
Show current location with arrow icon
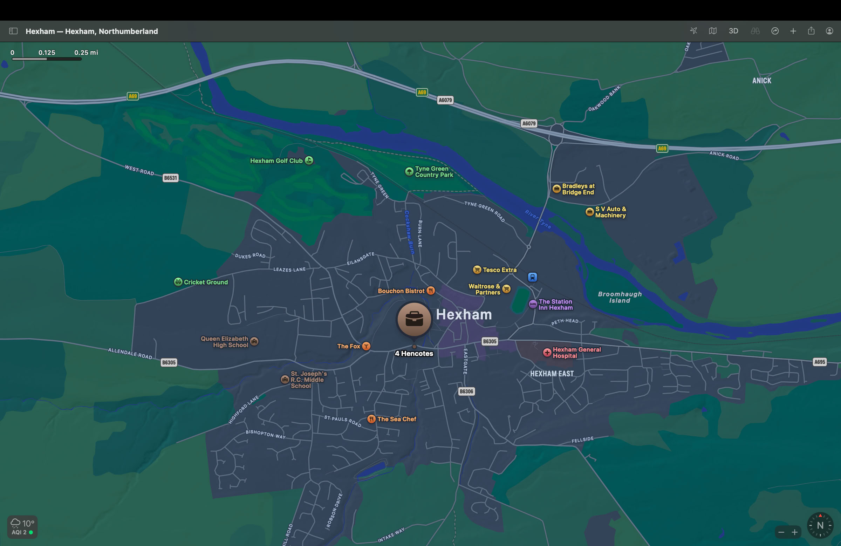[x=693, y=31]
